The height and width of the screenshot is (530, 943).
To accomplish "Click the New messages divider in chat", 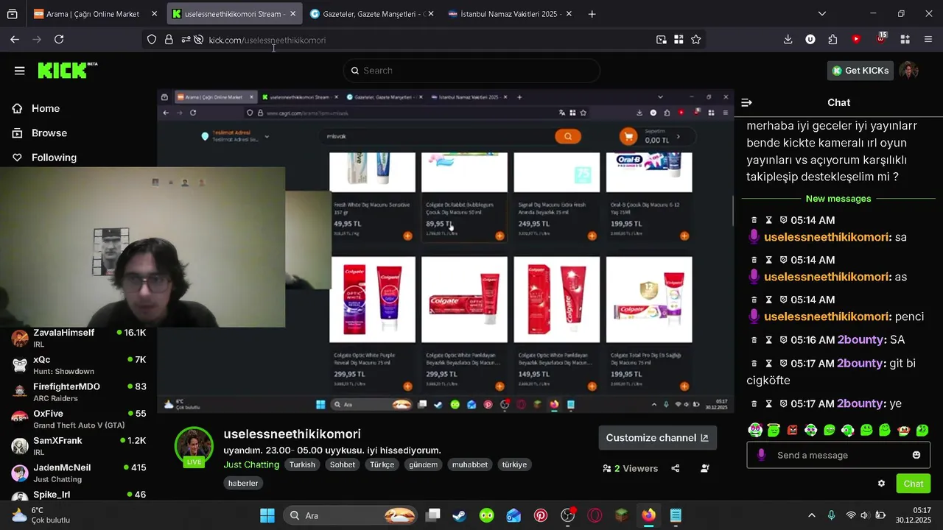I will (x=838, y=199).
